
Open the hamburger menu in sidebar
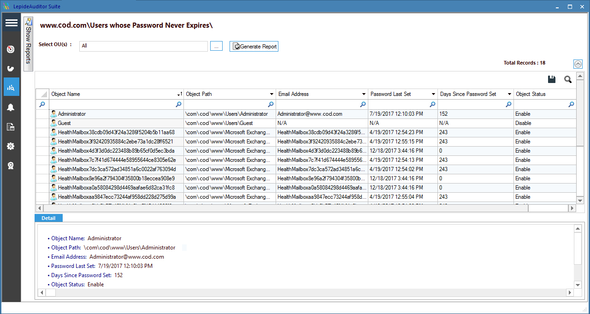12,23
